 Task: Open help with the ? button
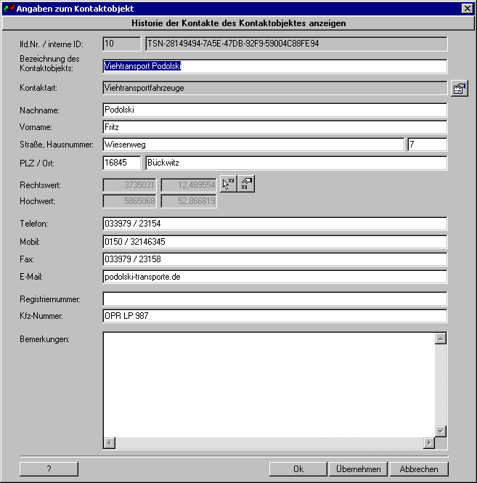point(49,468)
